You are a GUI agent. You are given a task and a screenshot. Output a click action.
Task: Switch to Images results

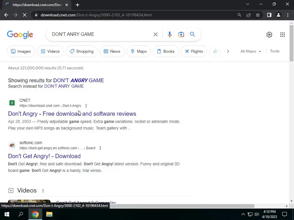pyautogui.click(x=21, y=51)
